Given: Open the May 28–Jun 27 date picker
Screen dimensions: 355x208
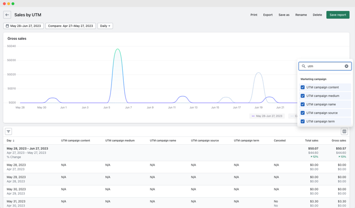Looking at the screenshot, I should pos(23,26).
